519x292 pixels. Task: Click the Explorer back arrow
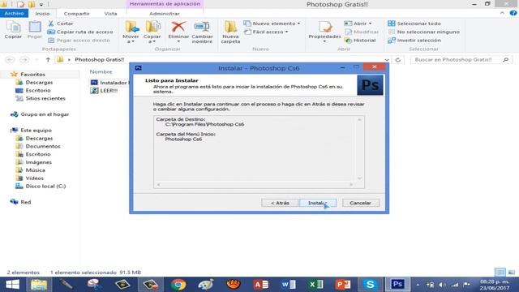click(x=10, y=59)
